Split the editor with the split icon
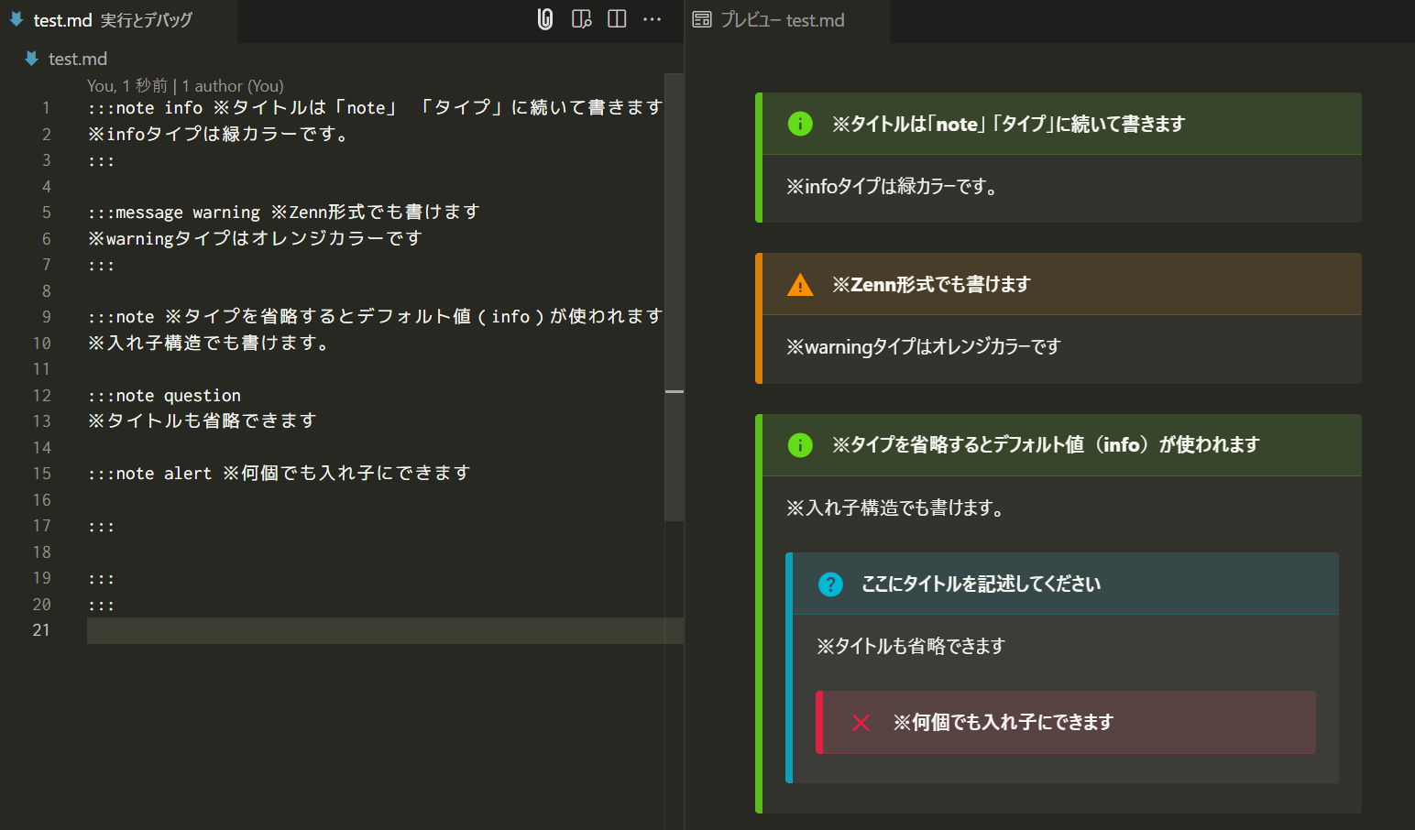The height and width of the screenshot is (830, 1415). point(616,18)
